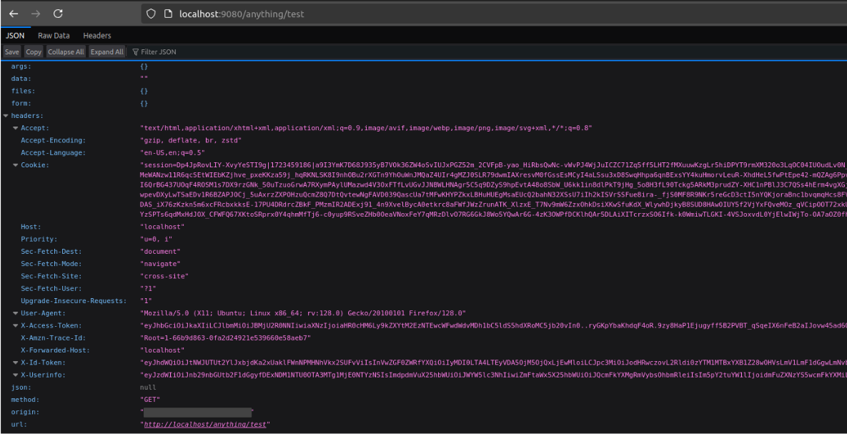Select the JSON tab
Image resolution: width=847 pixels, height=434 pixels.
(x=15, y=36)
